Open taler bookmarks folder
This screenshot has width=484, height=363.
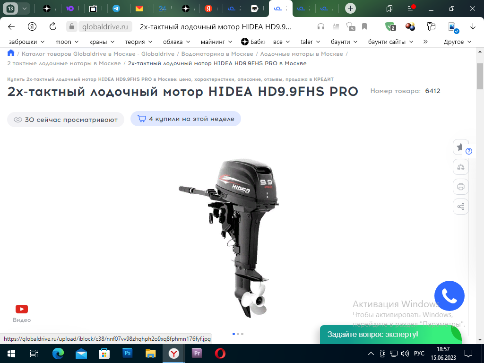pyautogui.click(x=310, y=42)
